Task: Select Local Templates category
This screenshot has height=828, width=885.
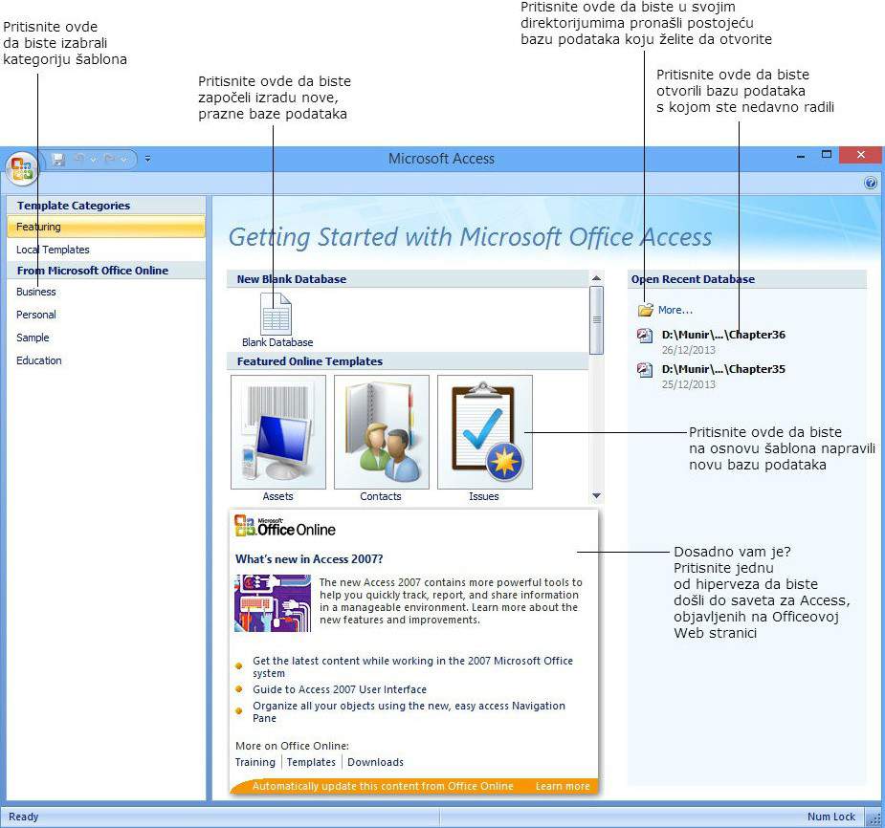Action: click(x=53, y=250)
